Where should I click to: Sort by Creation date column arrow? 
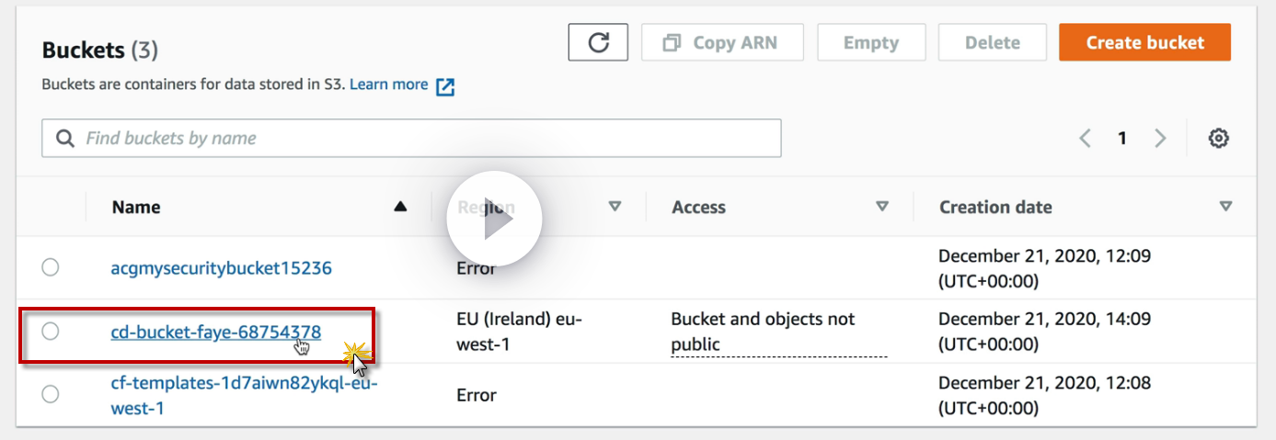click(x=1225, y=207)
